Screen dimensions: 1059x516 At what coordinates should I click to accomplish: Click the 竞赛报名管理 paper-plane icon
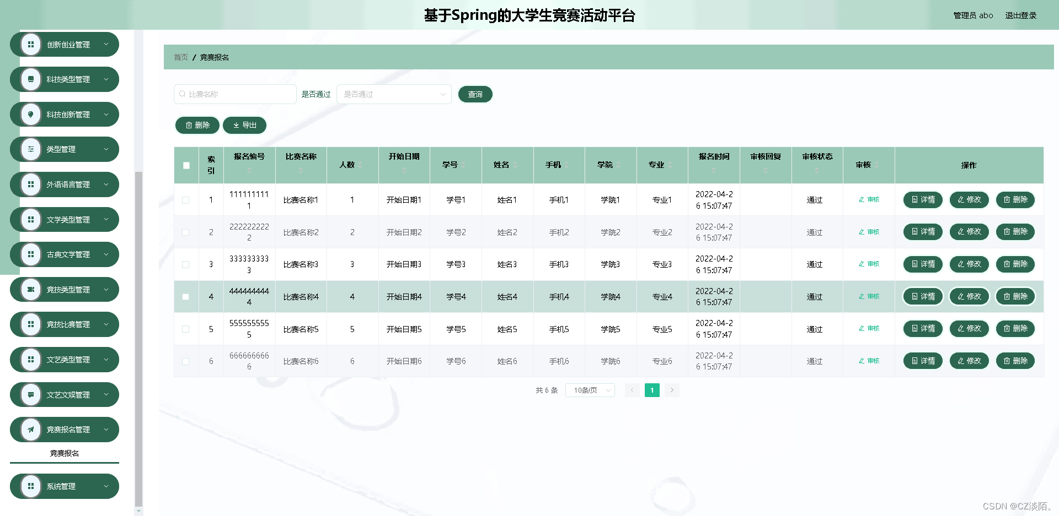click(x=30, y=430)
